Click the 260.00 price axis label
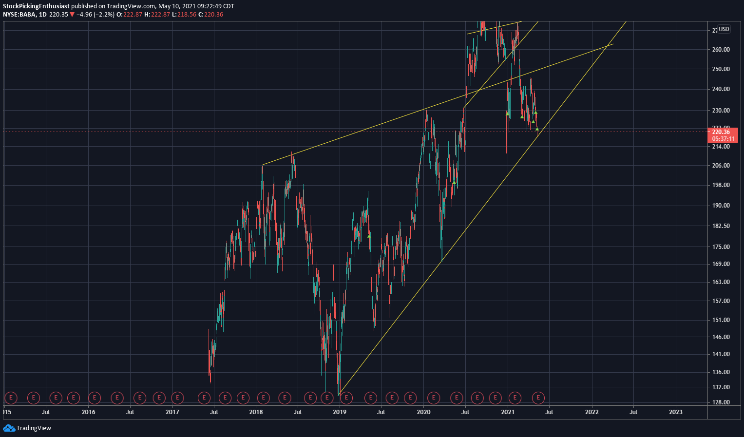The width and height of the screenshot is (744, 437). click(x=721, y=50)
